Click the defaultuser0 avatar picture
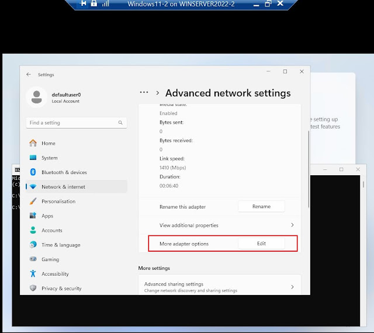This screenshot has height=333, width=374. click(x=36, y=98)
